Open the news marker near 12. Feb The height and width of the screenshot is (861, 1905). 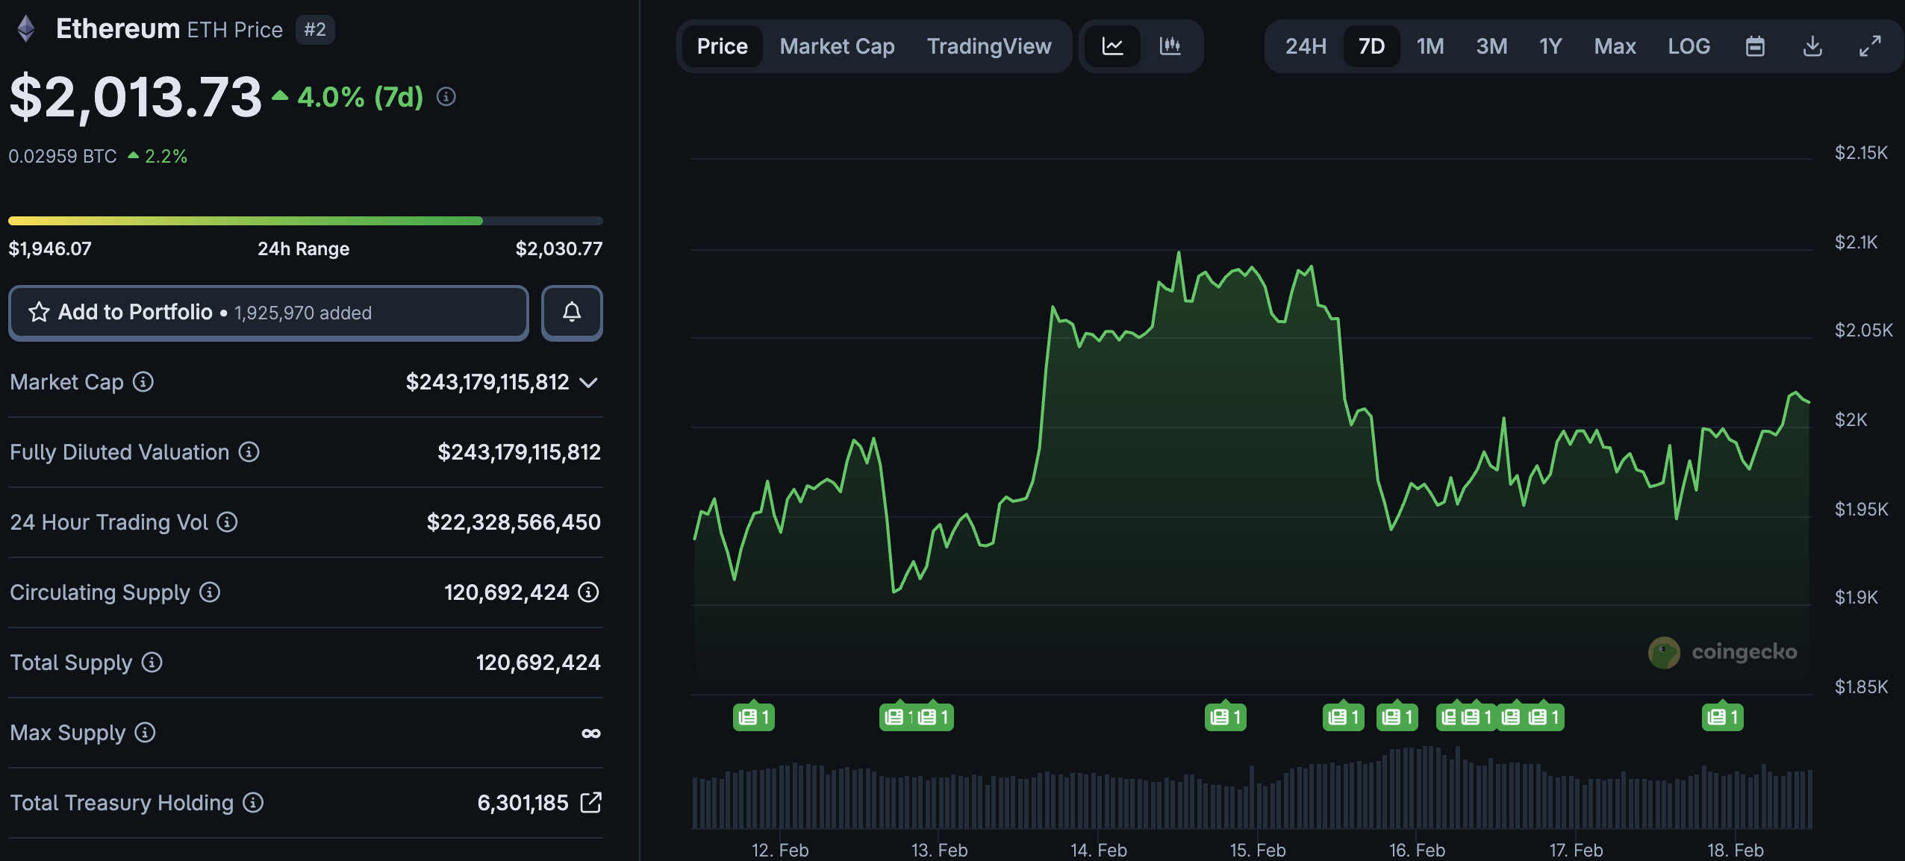(753, 717)
